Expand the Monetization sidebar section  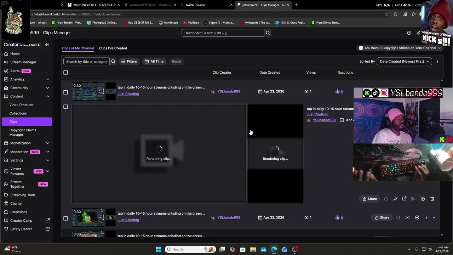click(47, 143)
